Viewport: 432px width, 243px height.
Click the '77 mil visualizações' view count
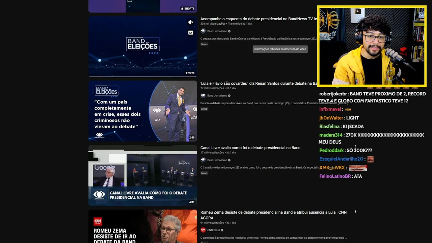(x=212, y=88)
